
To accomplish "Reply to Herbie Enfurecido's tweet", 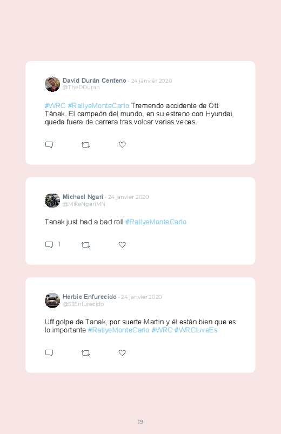I will [x=49, y=353].
